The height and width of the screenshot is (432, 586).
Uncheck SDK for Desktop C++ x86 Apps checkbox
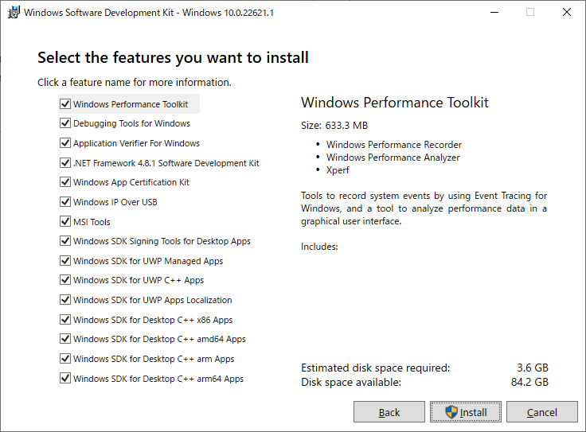click(x=65, y=320)
